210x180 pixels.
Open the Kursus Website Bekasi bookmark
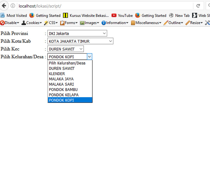tap(86, 15)
